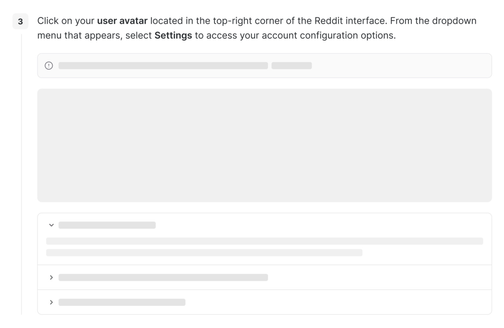Image resolution: width=504 pixels, height=328 pixels.
Task: Click the bold "Settings" text
Action: click(x=173, y=35)
